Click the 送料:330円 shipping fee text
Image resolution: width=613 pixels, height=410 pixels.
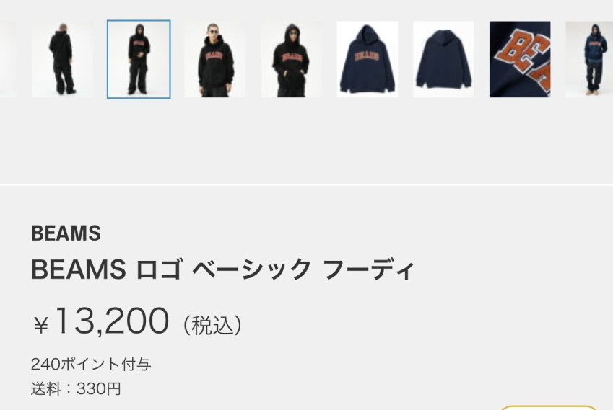[x=76, y=388]
